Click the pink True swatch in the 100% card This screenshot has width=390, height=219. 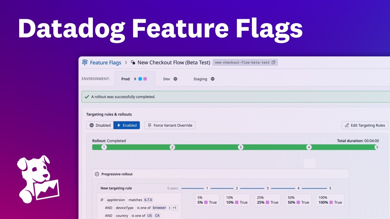(331, 202)
